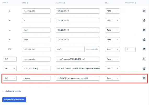
Task: Delete the wildcard A record
Action: (x=144, y=20)
